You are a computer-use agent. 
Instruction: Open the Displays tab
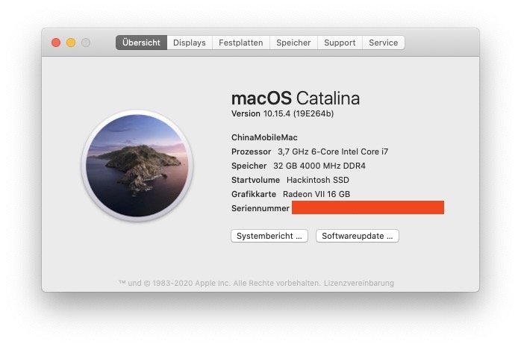tap(190, 43)
